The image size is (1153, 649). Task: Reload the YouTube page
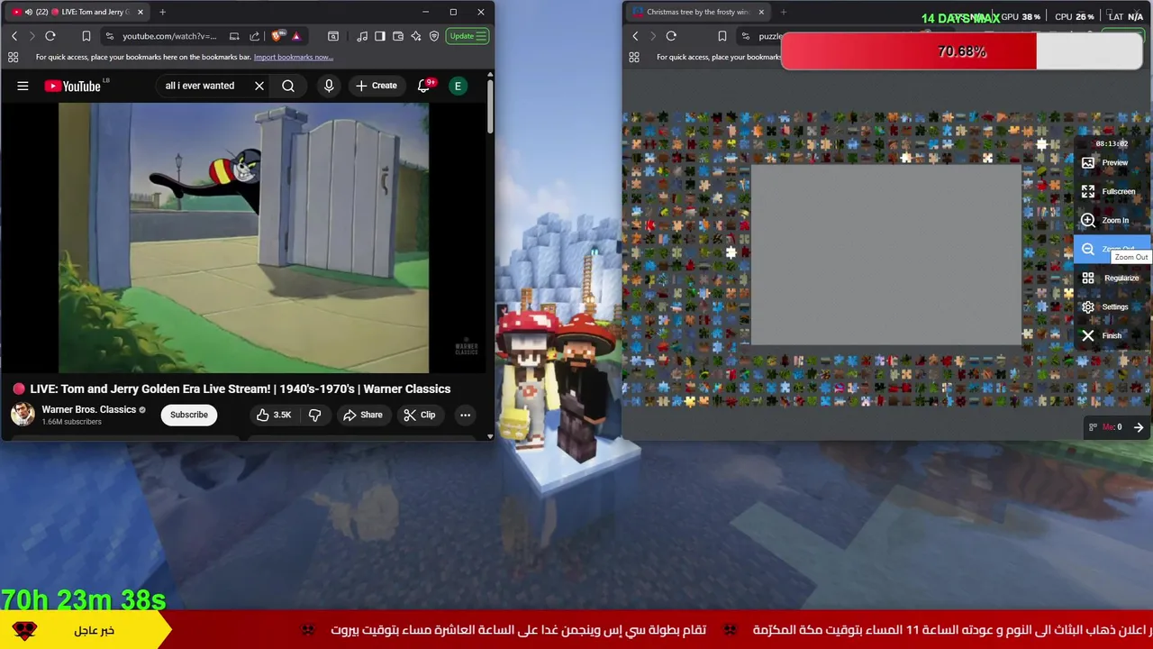tap(50, 36)
